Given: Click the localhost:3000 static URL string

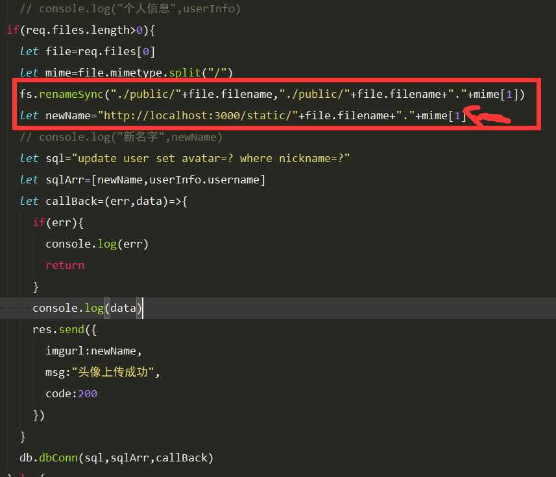Looking at the screenshot, I should [197, 116].
